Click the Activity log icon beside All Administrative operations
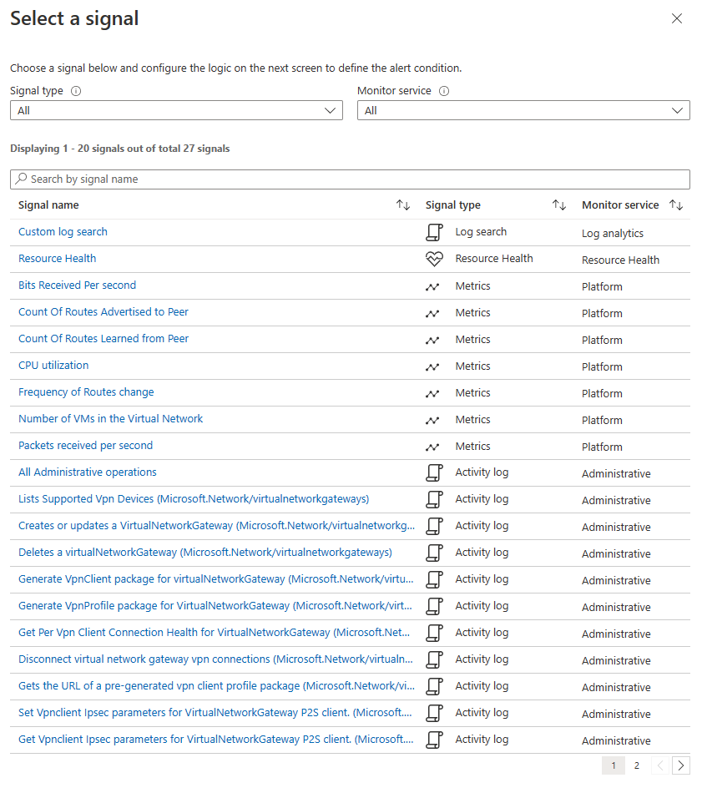This screenshot has width=707, height=793. [x=433, y=472]
